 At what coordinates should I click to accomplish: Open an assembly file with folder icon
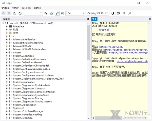15,13
